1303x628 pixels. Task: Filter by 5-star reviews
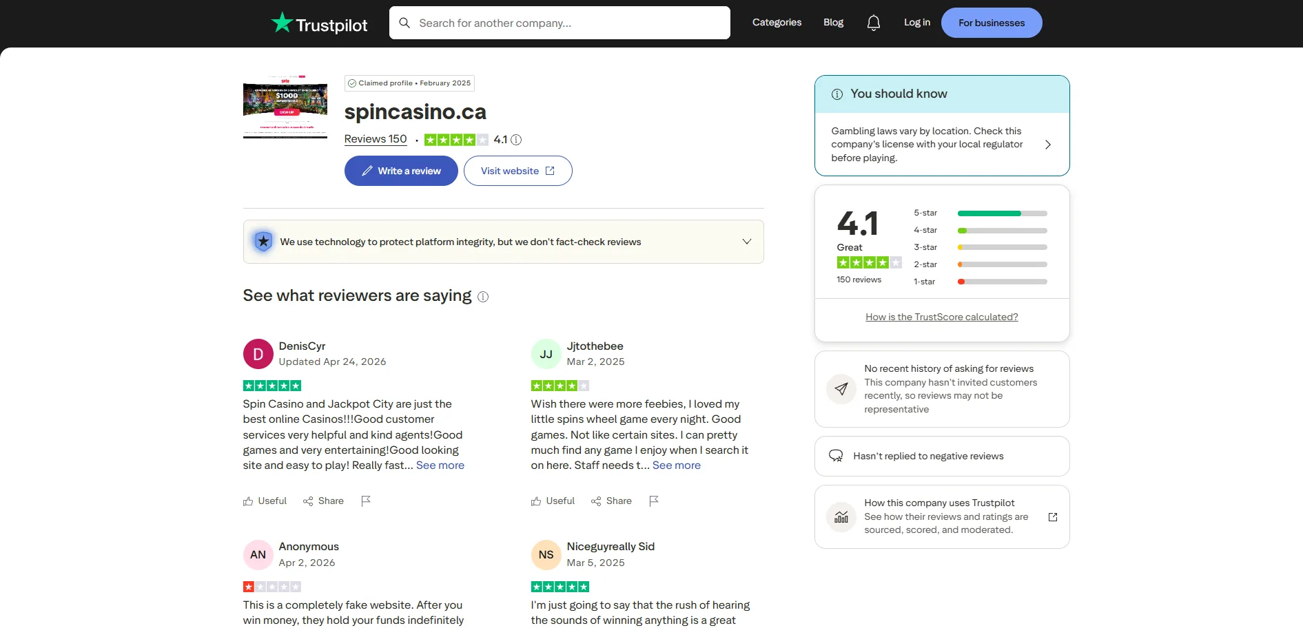tap(981, 213)
